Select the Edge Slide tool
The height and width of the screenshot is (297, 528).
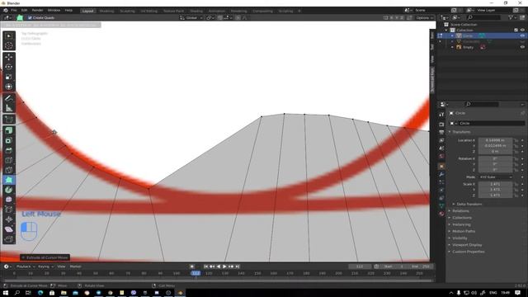[x=9, y=210]
